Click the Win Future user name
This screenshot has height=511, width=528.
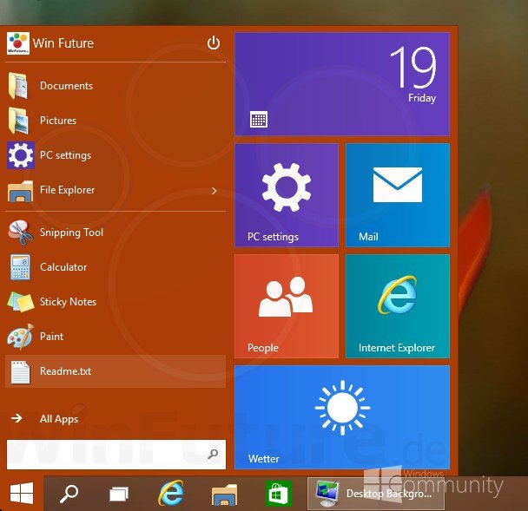tap(63, 43)
